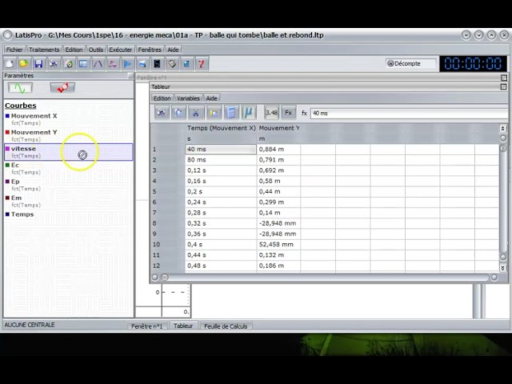Open the Aide menu in Tableur window
This screenshot has width=512, height=384.
pos(211,98)
